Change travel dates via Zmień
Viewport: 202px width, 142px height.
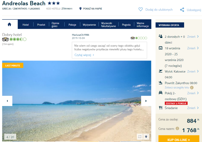click(x=193, y=48)
